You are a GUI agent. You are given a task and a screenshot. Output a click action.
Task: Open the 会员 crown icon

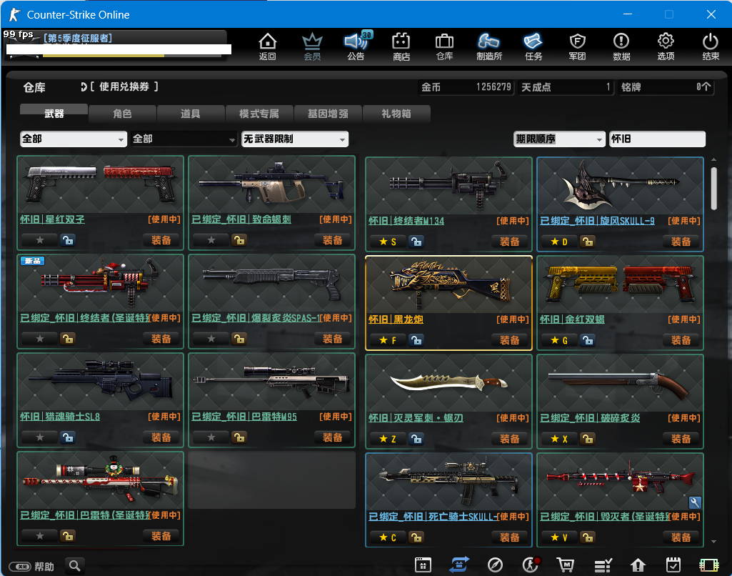[312, 46]
